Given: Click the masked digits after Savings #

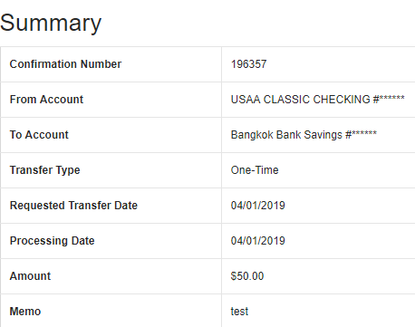Looking at the screenshot, I should pos(364,133).
